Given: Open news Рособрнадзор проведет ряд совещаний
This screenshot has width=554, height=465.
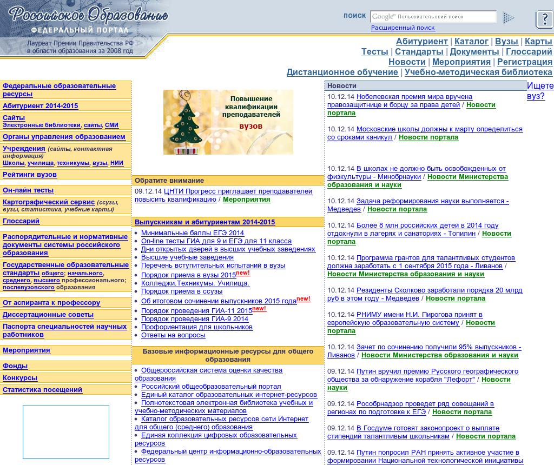Looking at the screenshot, I should (411, 408).
